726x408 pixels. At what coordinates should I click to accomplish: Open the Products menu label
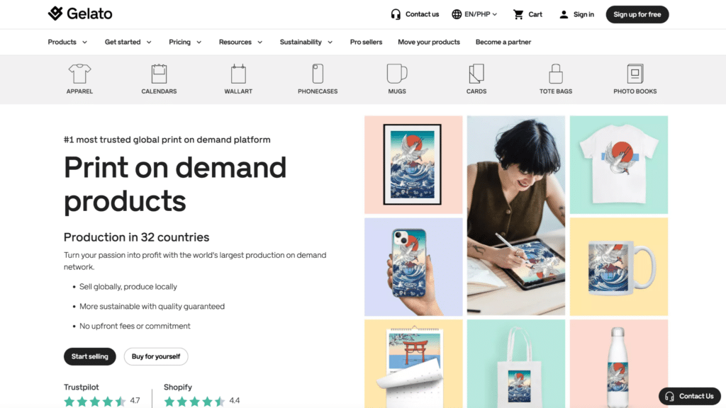62,42
